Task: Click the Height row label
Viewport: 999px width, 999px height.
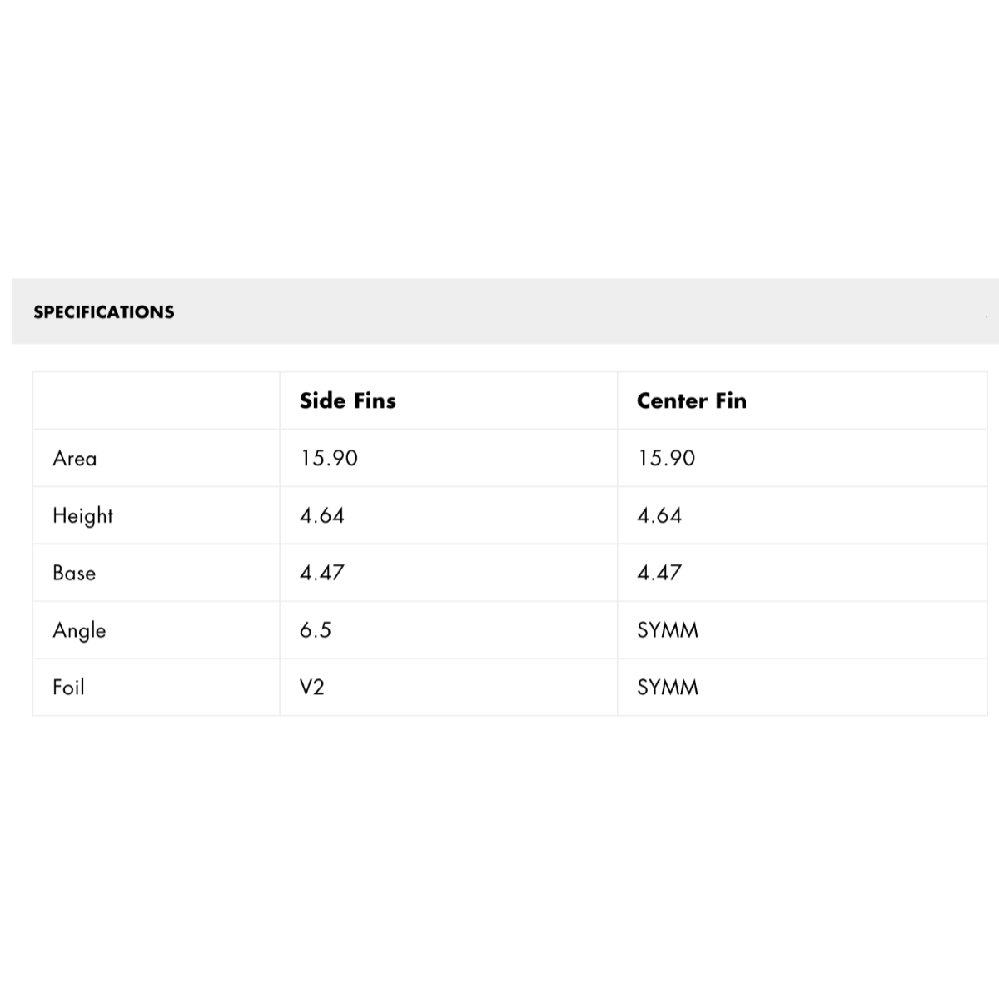Action: click(82, 516)
